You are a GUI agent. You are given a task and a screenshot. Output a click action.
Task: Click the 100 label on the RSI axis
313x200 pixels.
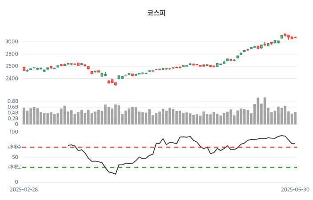13,132
